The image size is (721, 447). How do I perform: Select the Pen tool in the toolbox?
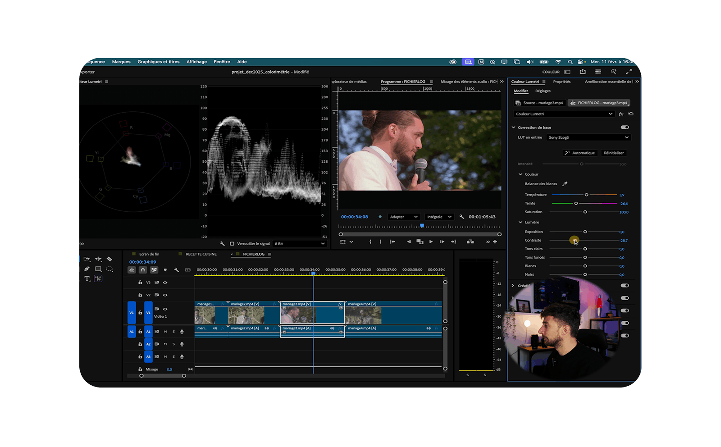[87, 269]
